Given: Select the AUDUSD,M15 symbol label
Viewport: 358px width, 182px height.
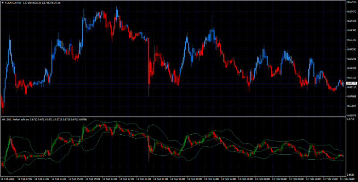Looking at the screenshot, I should click(13, 3).
